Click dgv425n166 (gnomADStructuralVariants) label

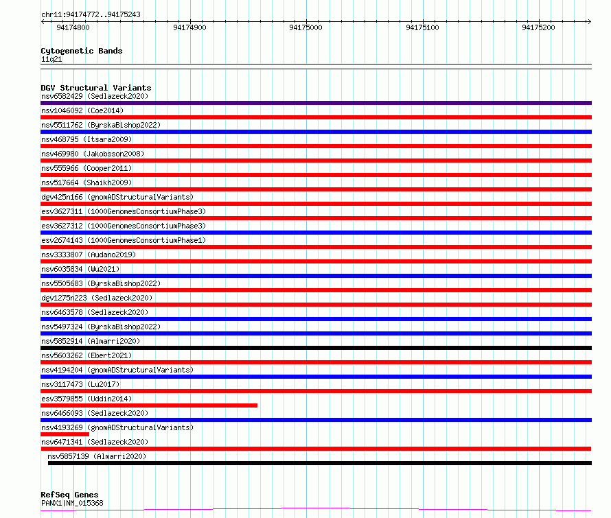tap(117, 197)
